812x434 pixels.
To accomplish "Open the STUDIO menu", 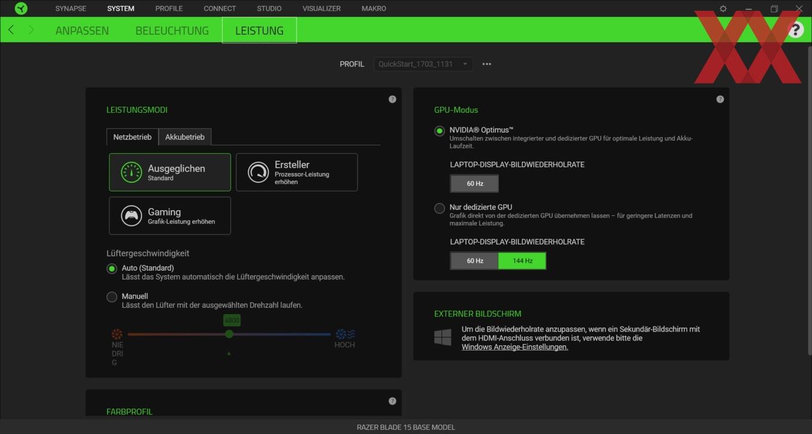I will click(x=269, y=8).
